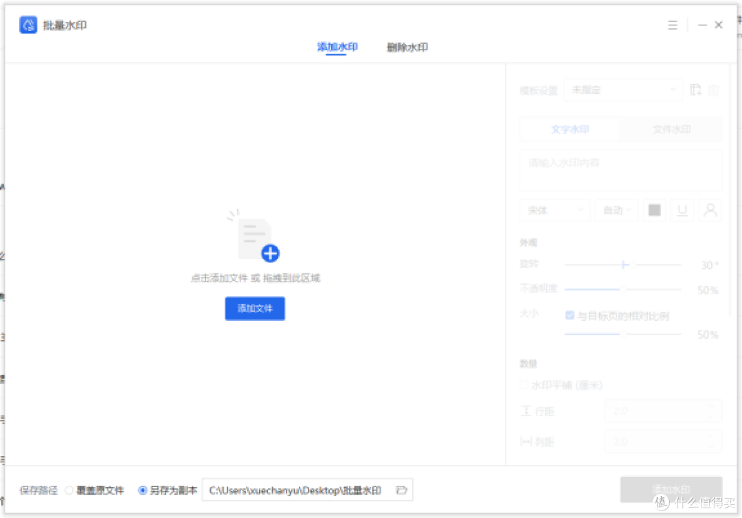This screenshot has height=518, width=742.
Task: Click the browse folder icon
Action: coord(401,490)
